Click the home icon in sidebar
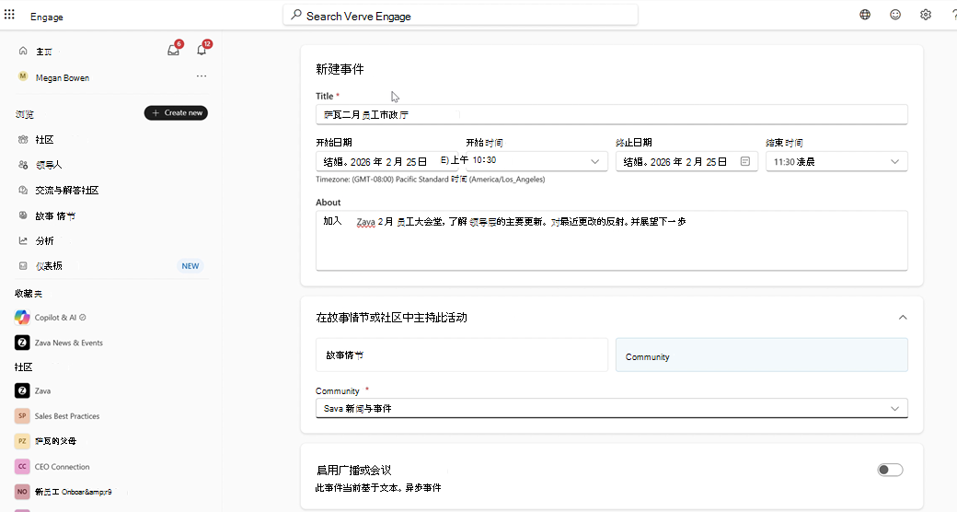This screenshot has width=957, height=512. coord(23,51)
